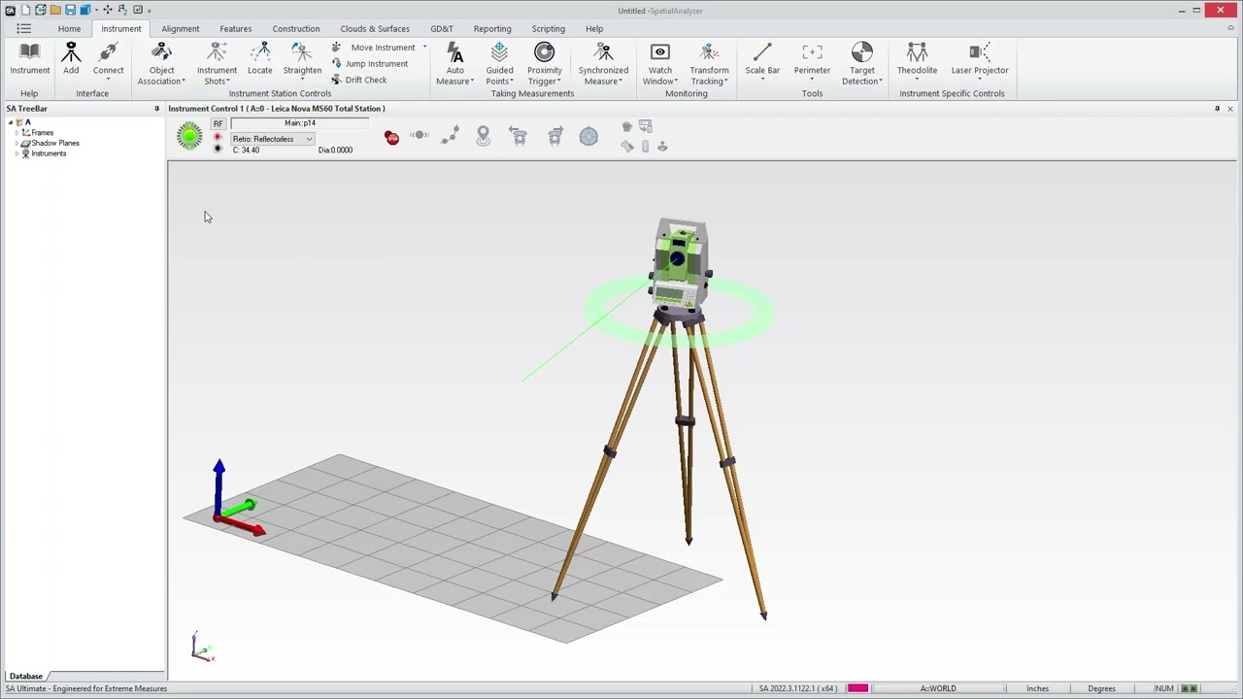Click the Scale Bar tool
This screenshot has height=699, width=1243.
[762, 62]
